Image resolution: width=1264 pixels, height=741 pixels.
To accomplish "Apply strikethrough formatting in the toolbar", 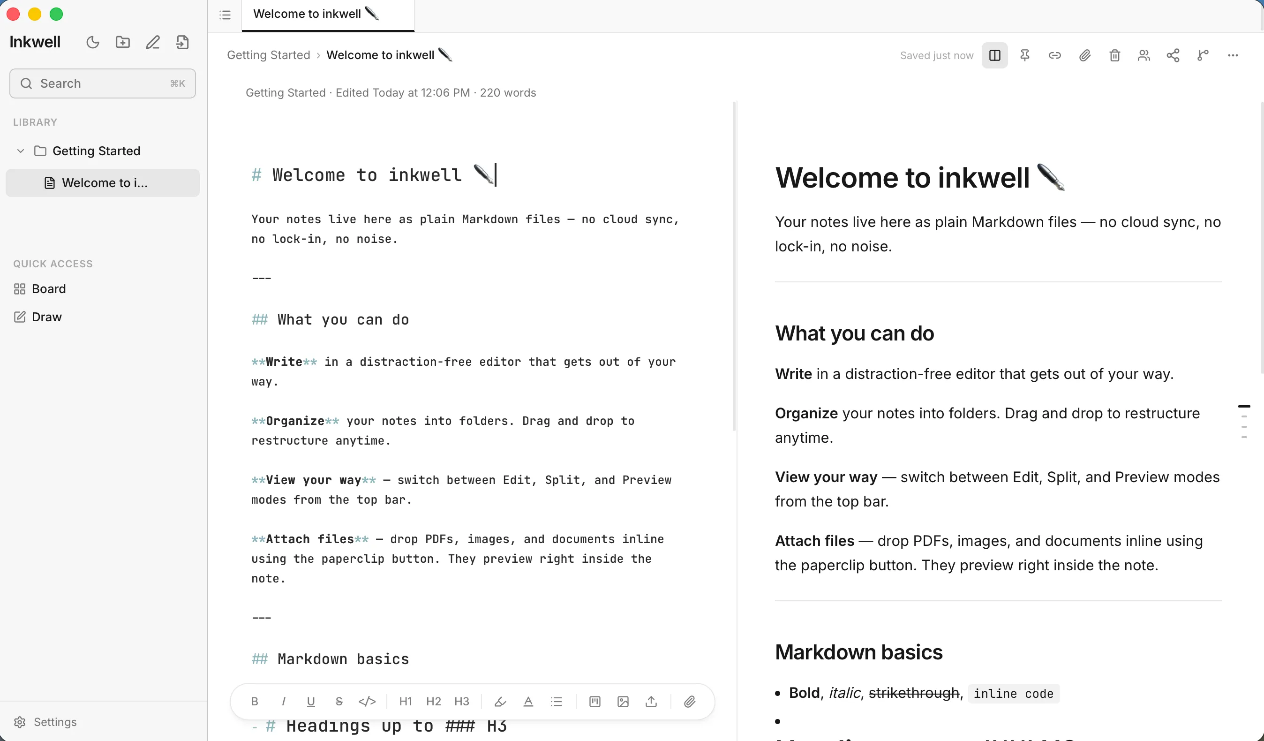I will click(339, 701).
